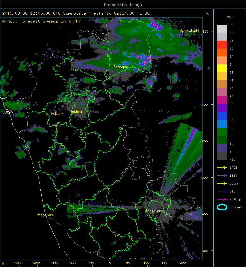This screenshot has width=246, height=267.
Task: Click the 50 tick label on horizontal axis
Action: click(x=128, y=263)
